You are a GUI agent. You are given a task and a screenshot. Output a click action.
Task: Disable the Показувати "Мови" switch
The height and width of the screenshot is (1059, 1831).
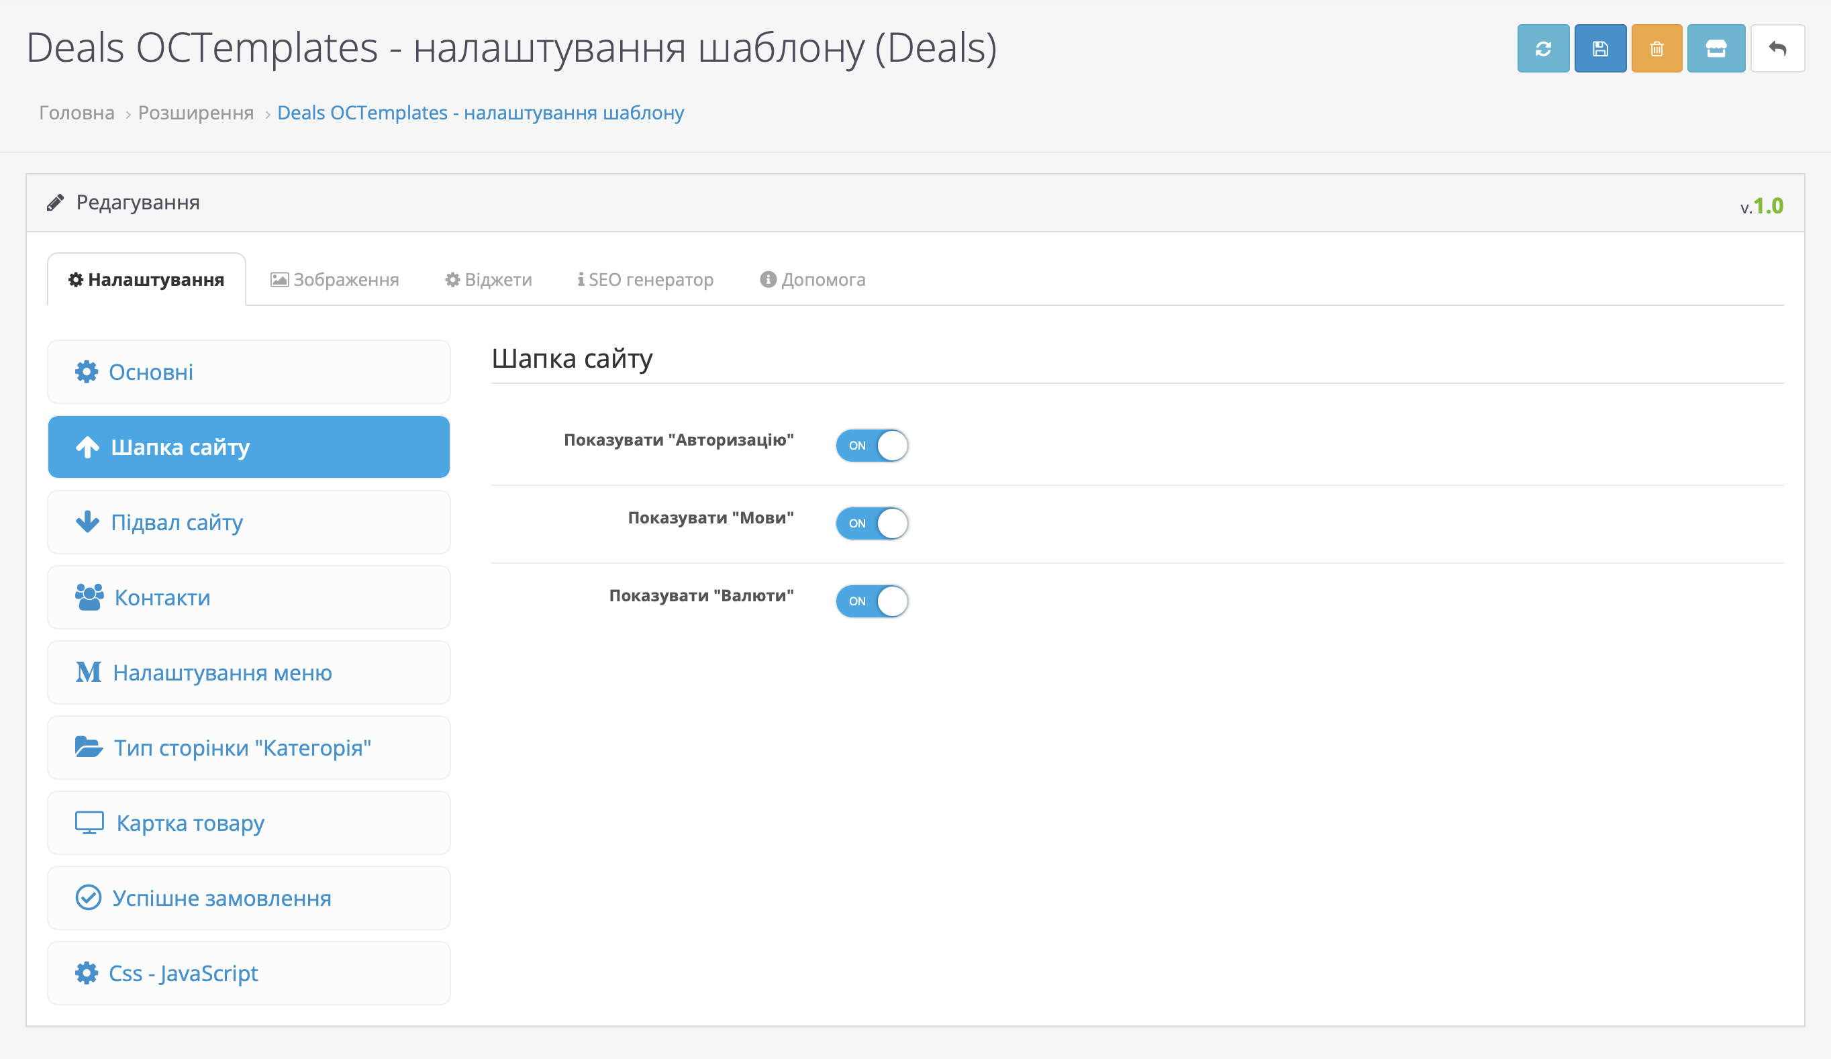[872, 523]
